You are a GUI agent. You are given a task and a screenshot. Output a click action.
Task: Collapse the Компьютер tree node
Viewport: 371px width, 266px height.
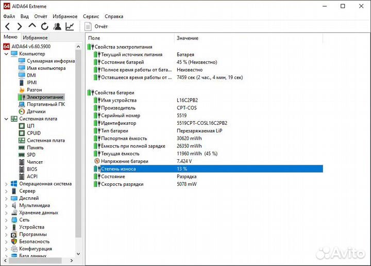coord(6,54)
